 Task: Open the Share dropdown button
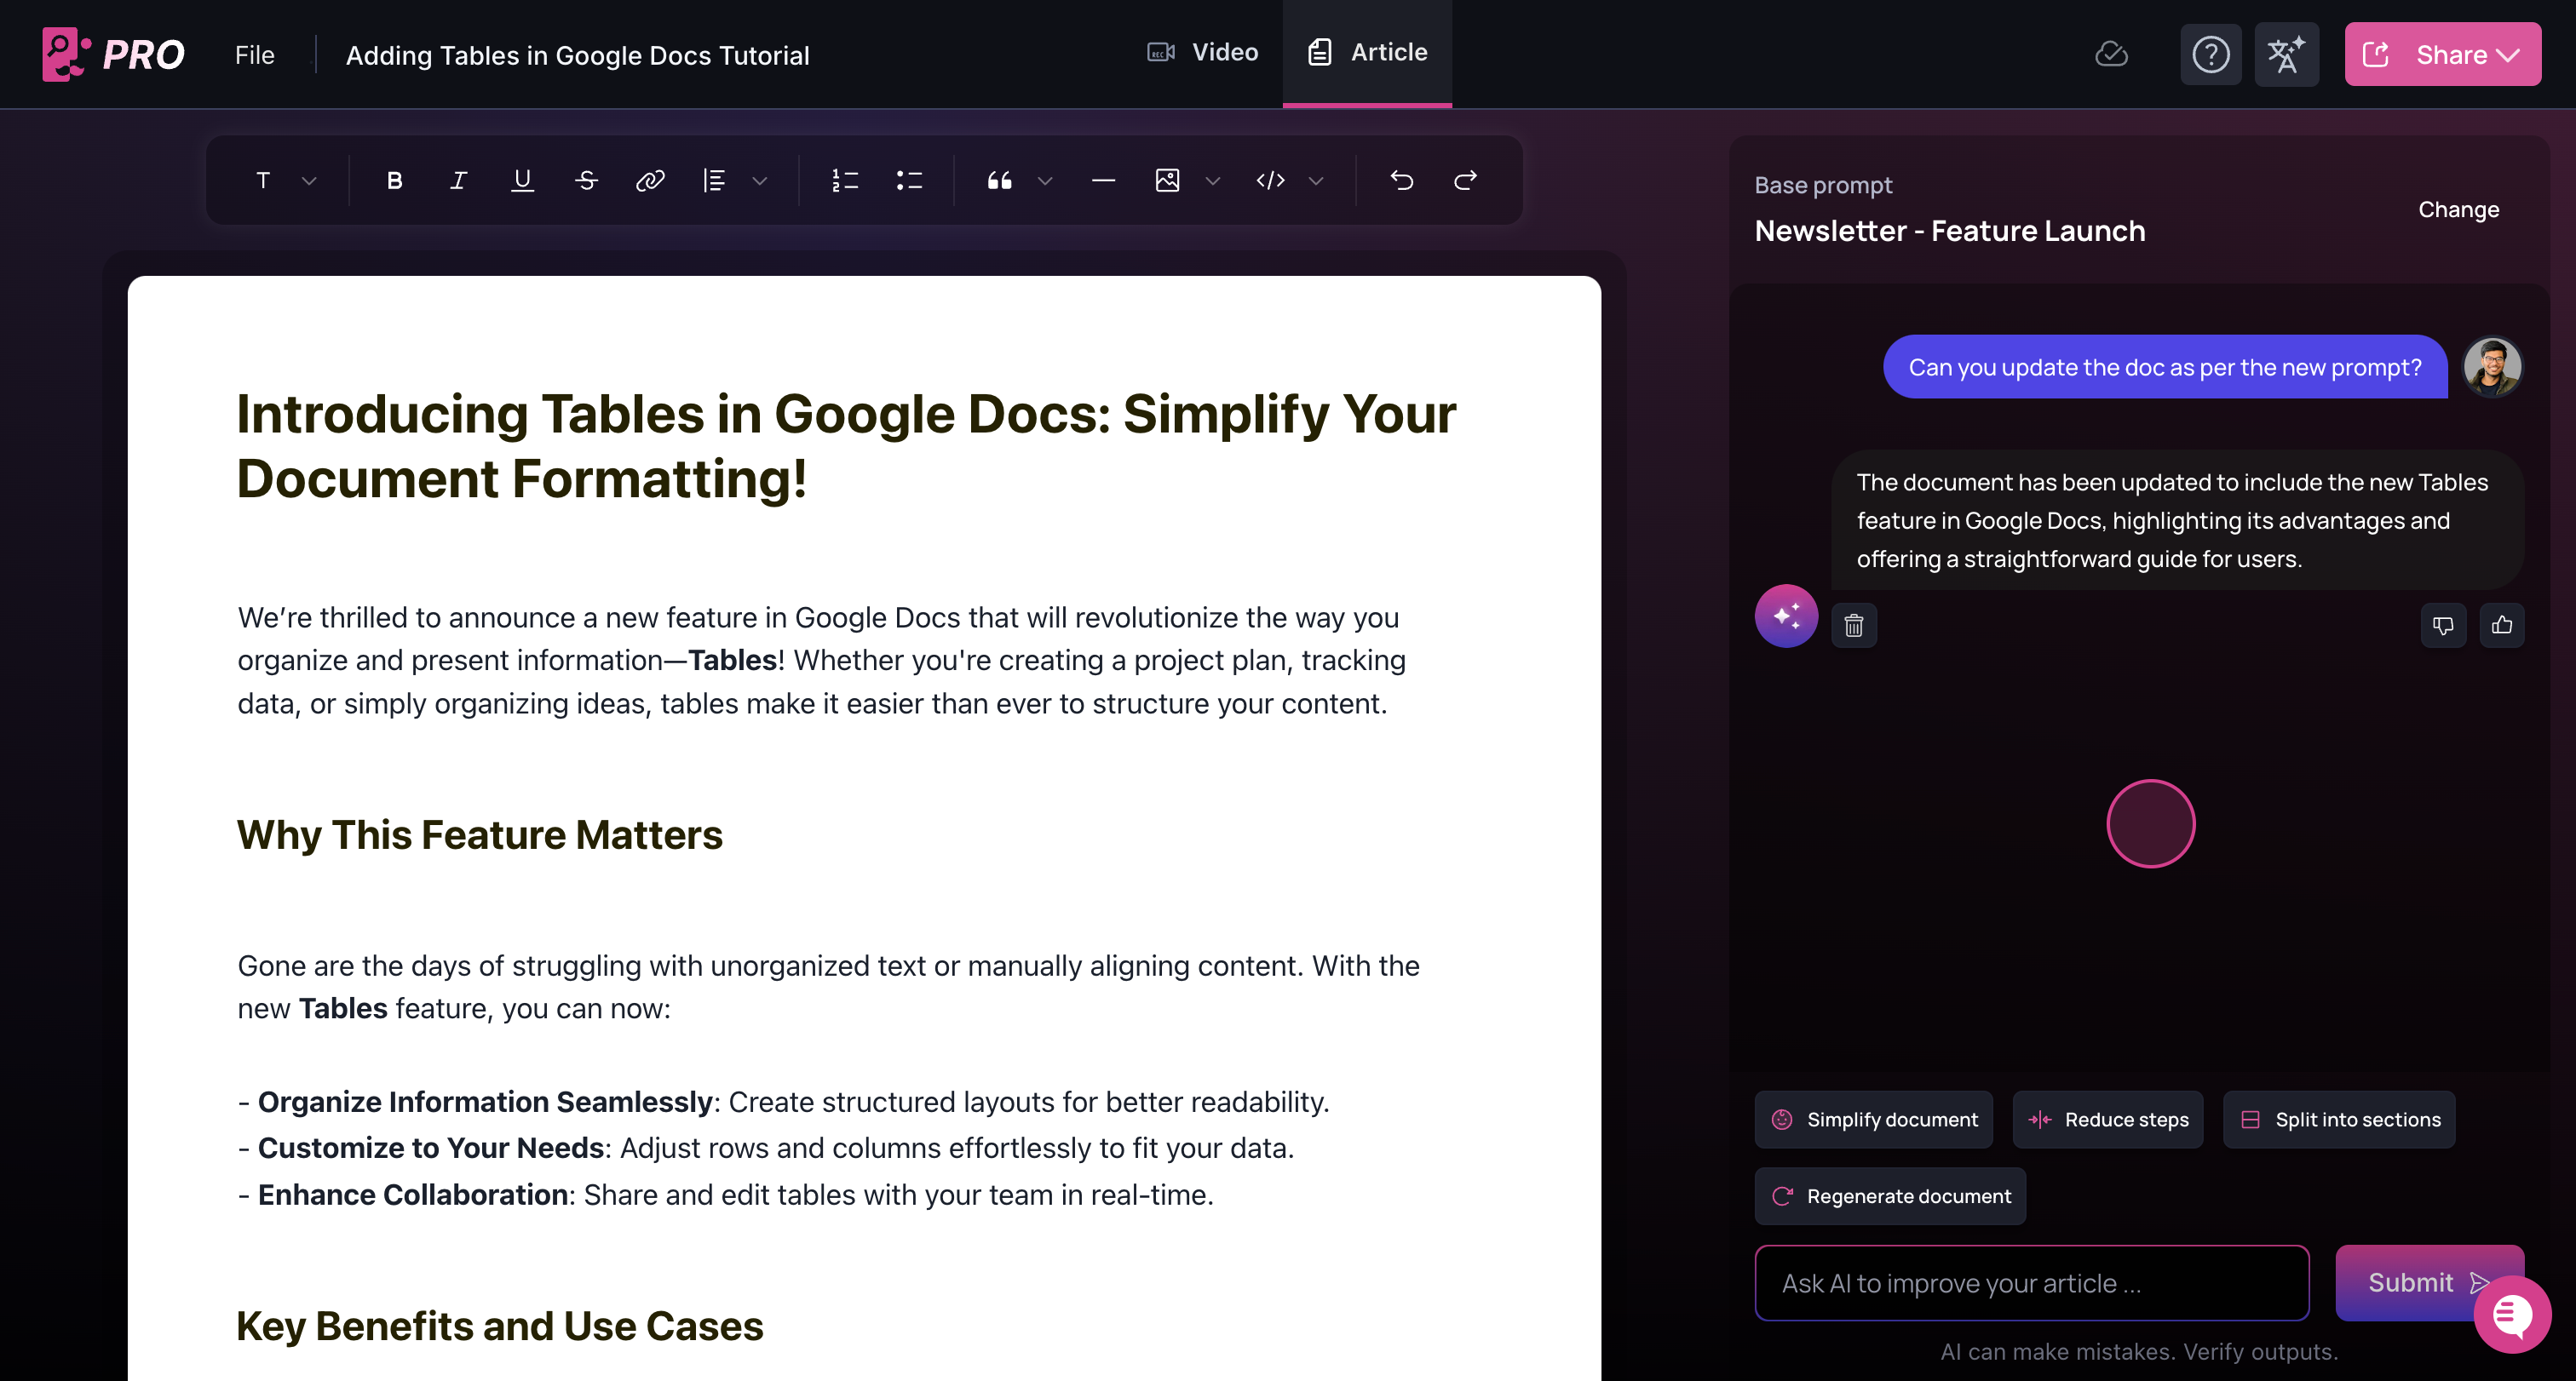[x=2442, y=55]
